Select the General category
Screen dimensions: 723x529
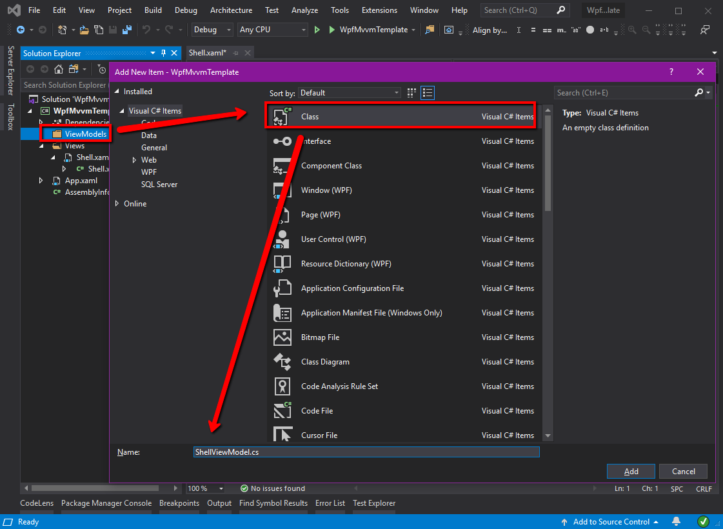[154, 148]
